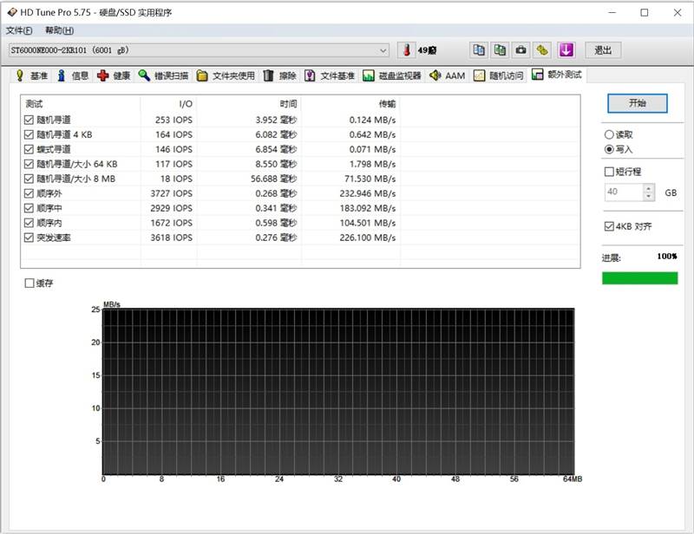Screen dimensions: 694x534
Task: Switch to the 错误扫描 tab
Action: (x=163, y=75)
